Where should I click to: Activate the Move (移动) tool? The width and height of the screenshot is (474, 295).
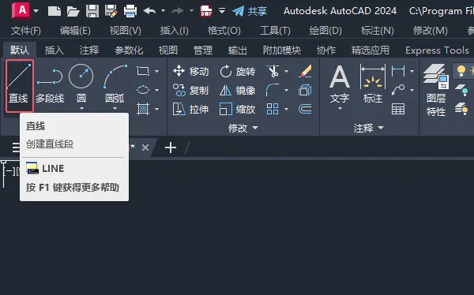coord(190,71)
